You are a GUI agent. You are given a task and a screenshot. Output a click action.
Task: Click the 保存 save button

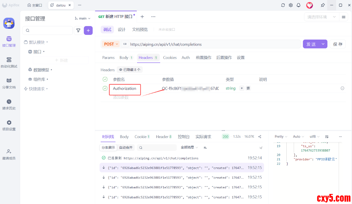pyautogui.click(x=337, y=44)
